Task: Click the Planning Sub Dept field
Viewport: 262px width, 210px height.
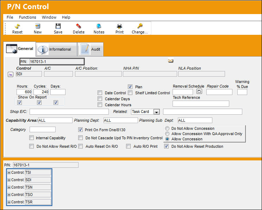Action: pos(195,120)
